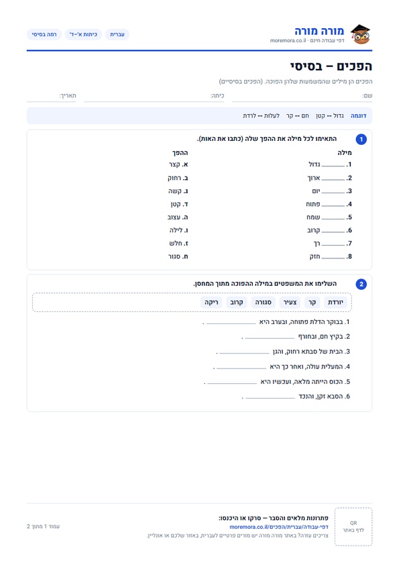
Task: Click the answer blank next to פתוח
Action: tap(333, 205)
